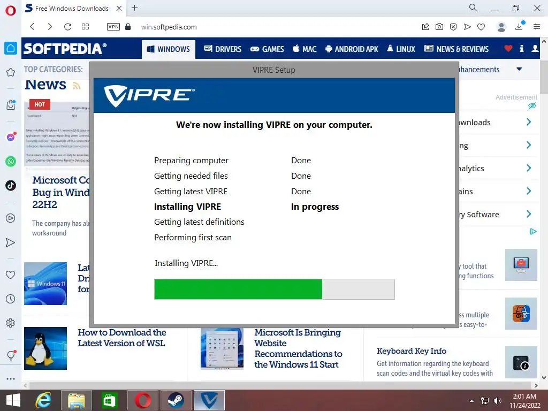Open the Games section

click(x=267, y=49)
